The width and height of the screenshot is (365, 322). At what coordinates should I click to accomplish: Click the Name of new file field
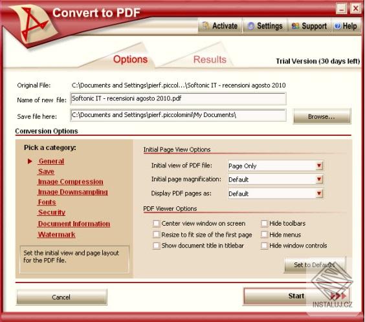point(179,98)
